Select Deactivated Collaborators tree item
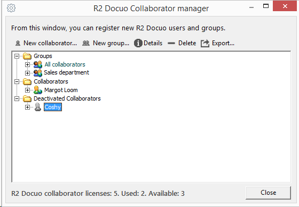The image size is (299, 207). point(67,98)
